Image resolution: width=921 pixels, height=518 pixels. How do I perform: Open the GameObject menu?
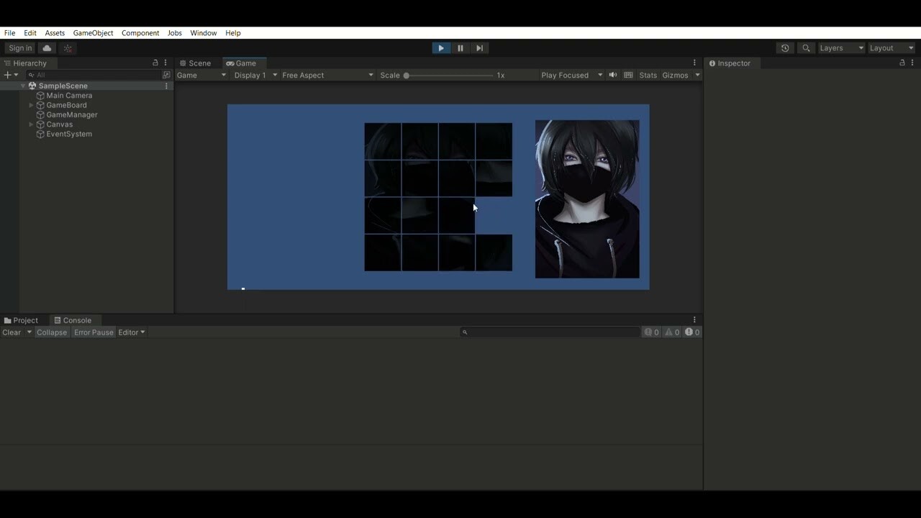click(x=92, y=32)
